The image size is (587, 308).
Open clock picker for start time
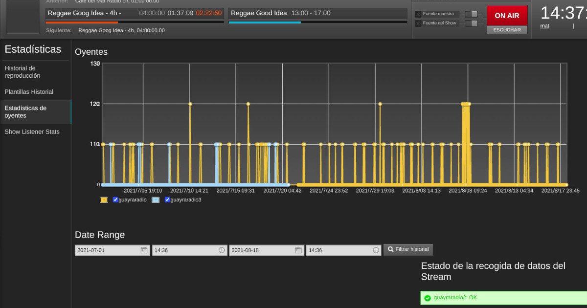coord(222,250)
